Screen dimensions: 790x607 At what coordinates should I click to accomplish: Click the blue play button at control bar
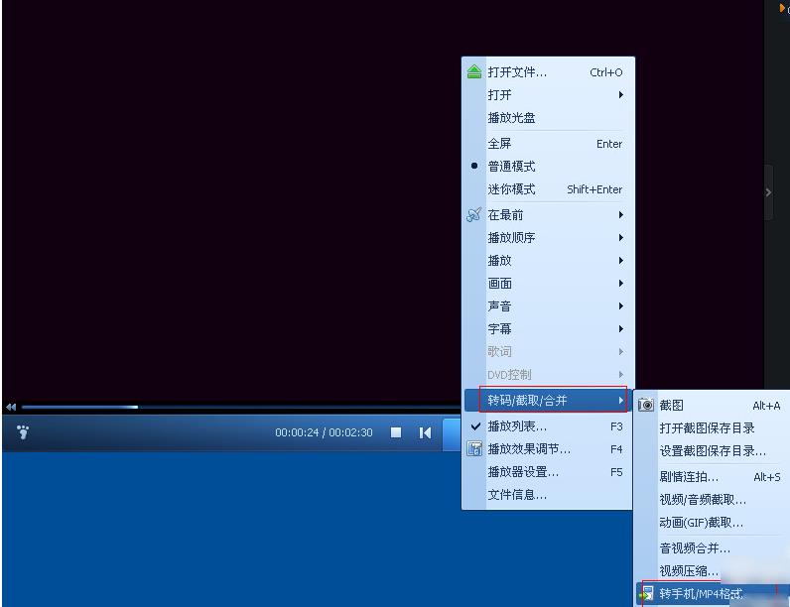(x=452, y=432)
